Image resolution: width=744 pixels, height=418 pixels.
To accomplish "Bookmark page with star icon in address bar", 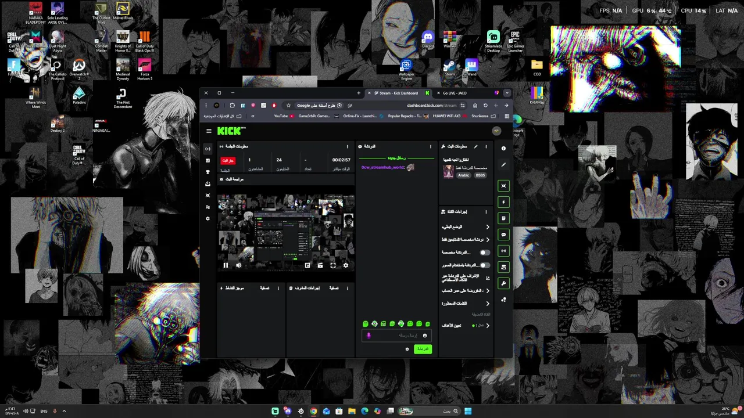I will pos(288,106).
